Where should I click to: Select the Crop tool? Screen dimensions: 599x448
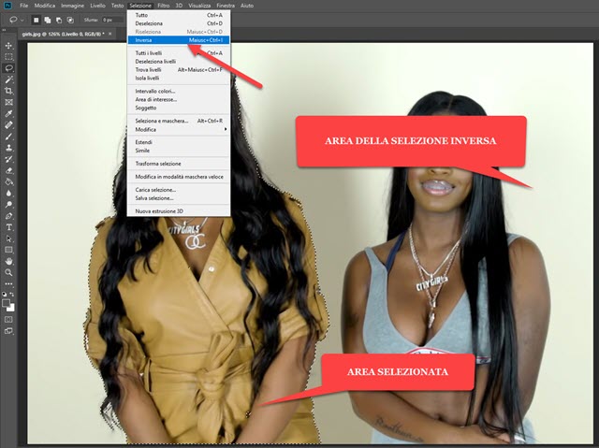coord(8,91)
